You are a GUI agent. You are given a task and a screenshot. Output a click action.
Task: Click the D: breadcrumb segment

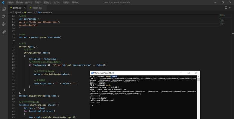click(x=11, y=12)
